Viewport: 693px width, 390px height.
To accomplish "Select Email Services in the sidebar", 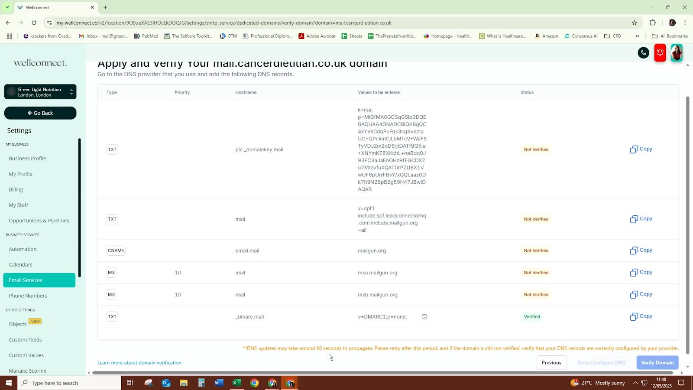I will tap(39, 280).
